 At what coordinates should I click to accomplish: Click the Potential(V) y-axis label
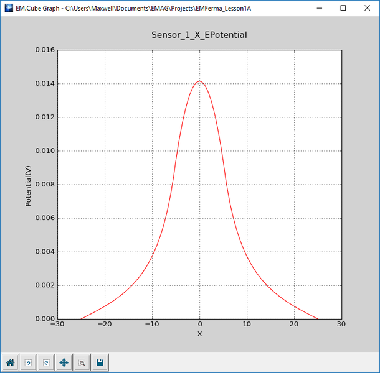[x=28, y=185]
